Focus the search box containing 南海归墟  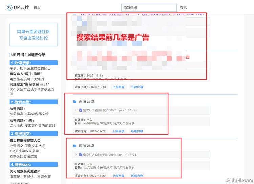pyautogui.click(x=149, y=7)
